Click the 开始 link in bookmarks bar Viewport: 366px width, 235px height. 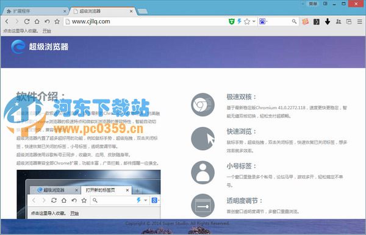click(x=47, y=31)
